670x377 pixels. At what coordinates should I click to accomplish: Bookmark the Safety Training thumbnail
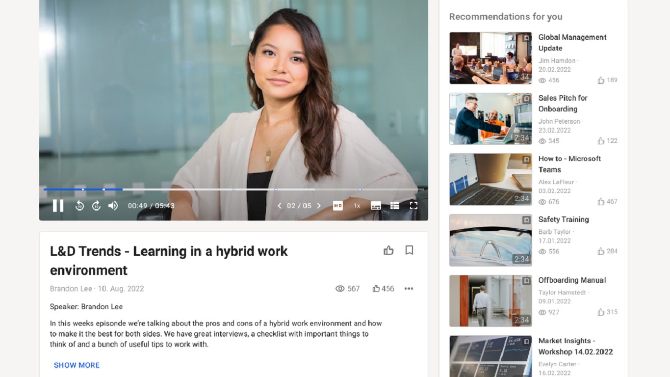point(526,220)
